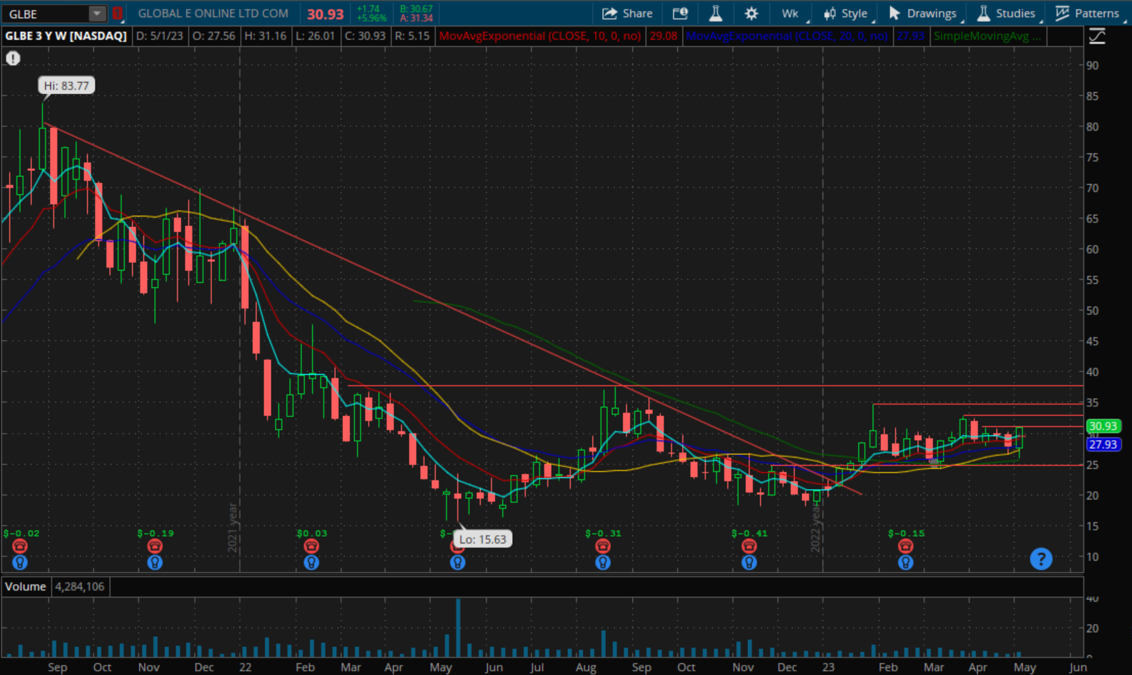Click the red phone icon under $-0.41
The height and width of the screenshot is (675, 1132).
749,546
